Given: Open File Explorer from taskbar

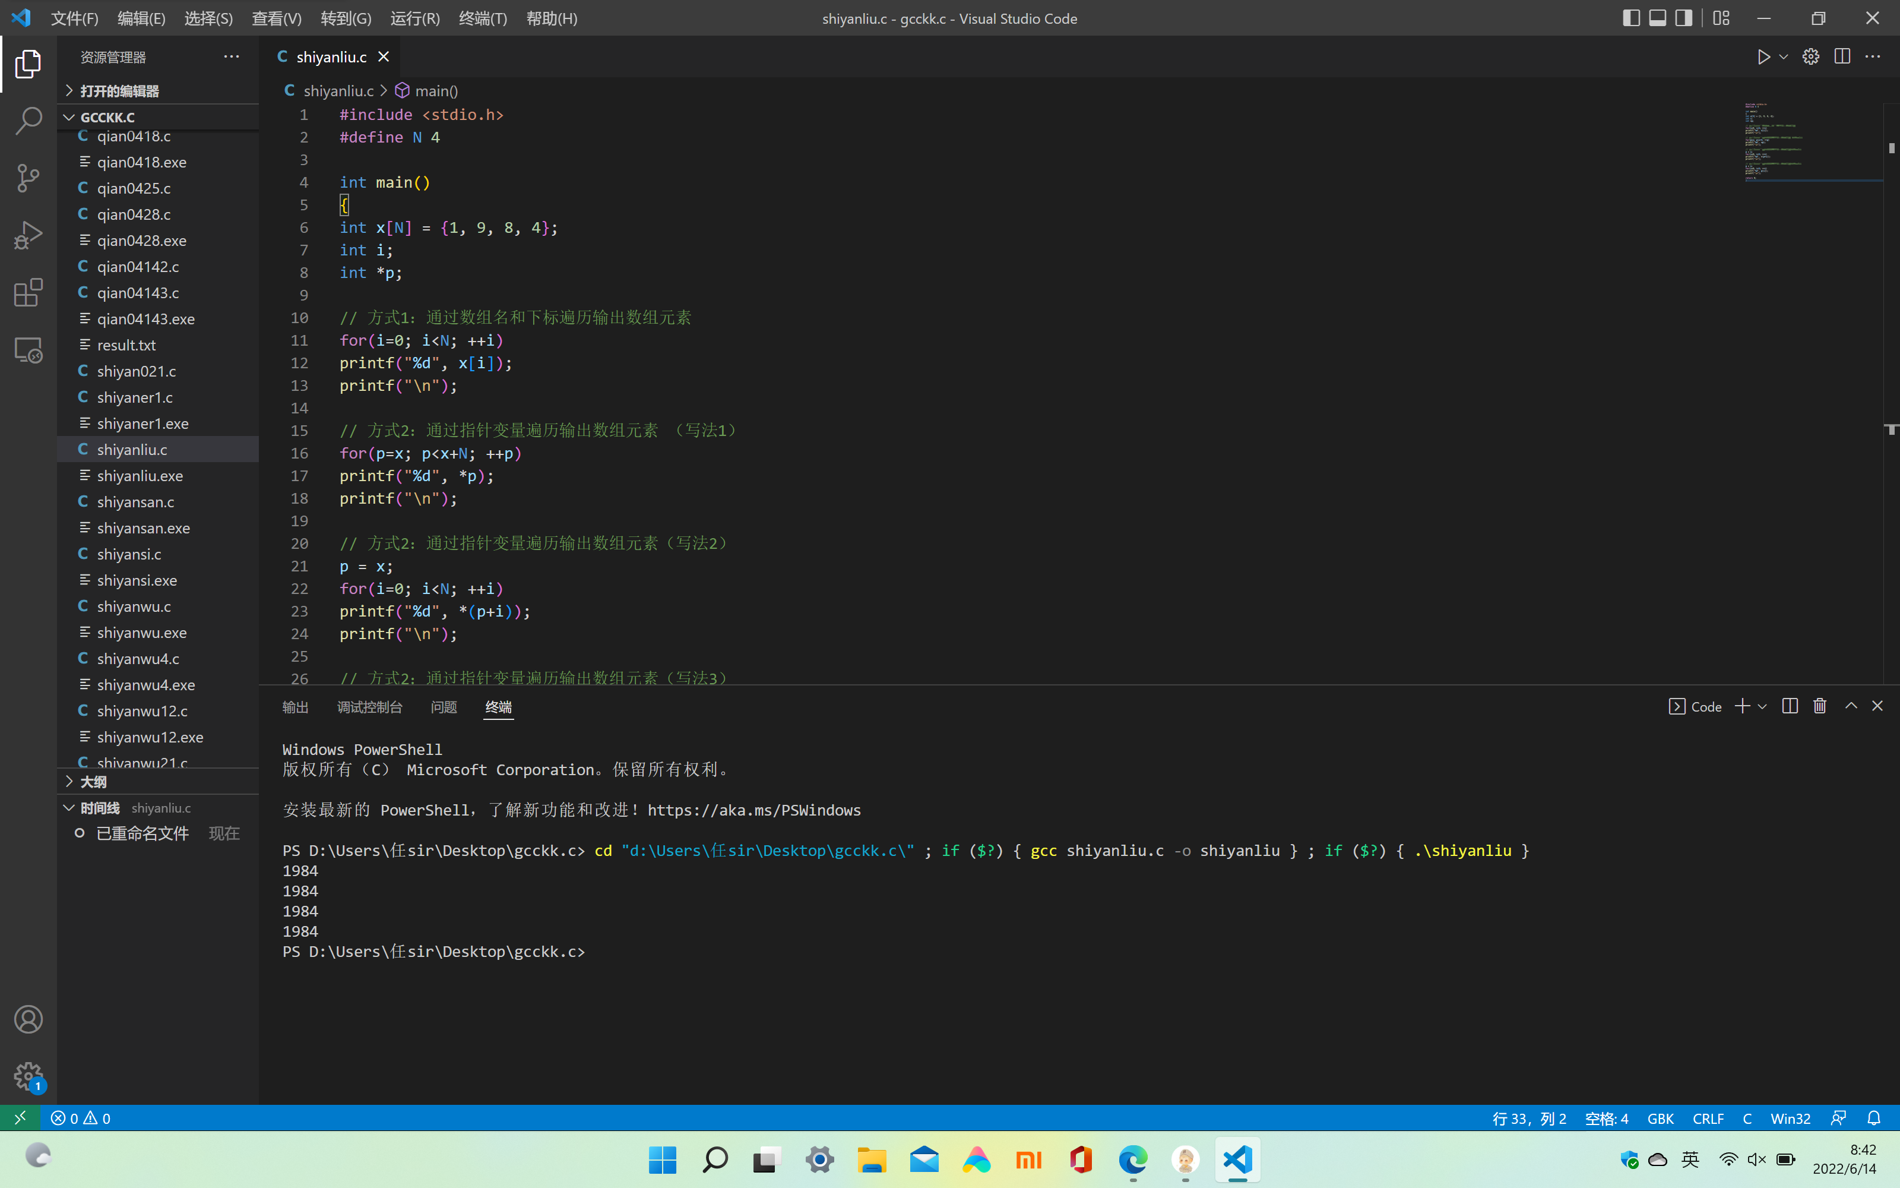Looking at the screenshot, I should click(872, 1159).
